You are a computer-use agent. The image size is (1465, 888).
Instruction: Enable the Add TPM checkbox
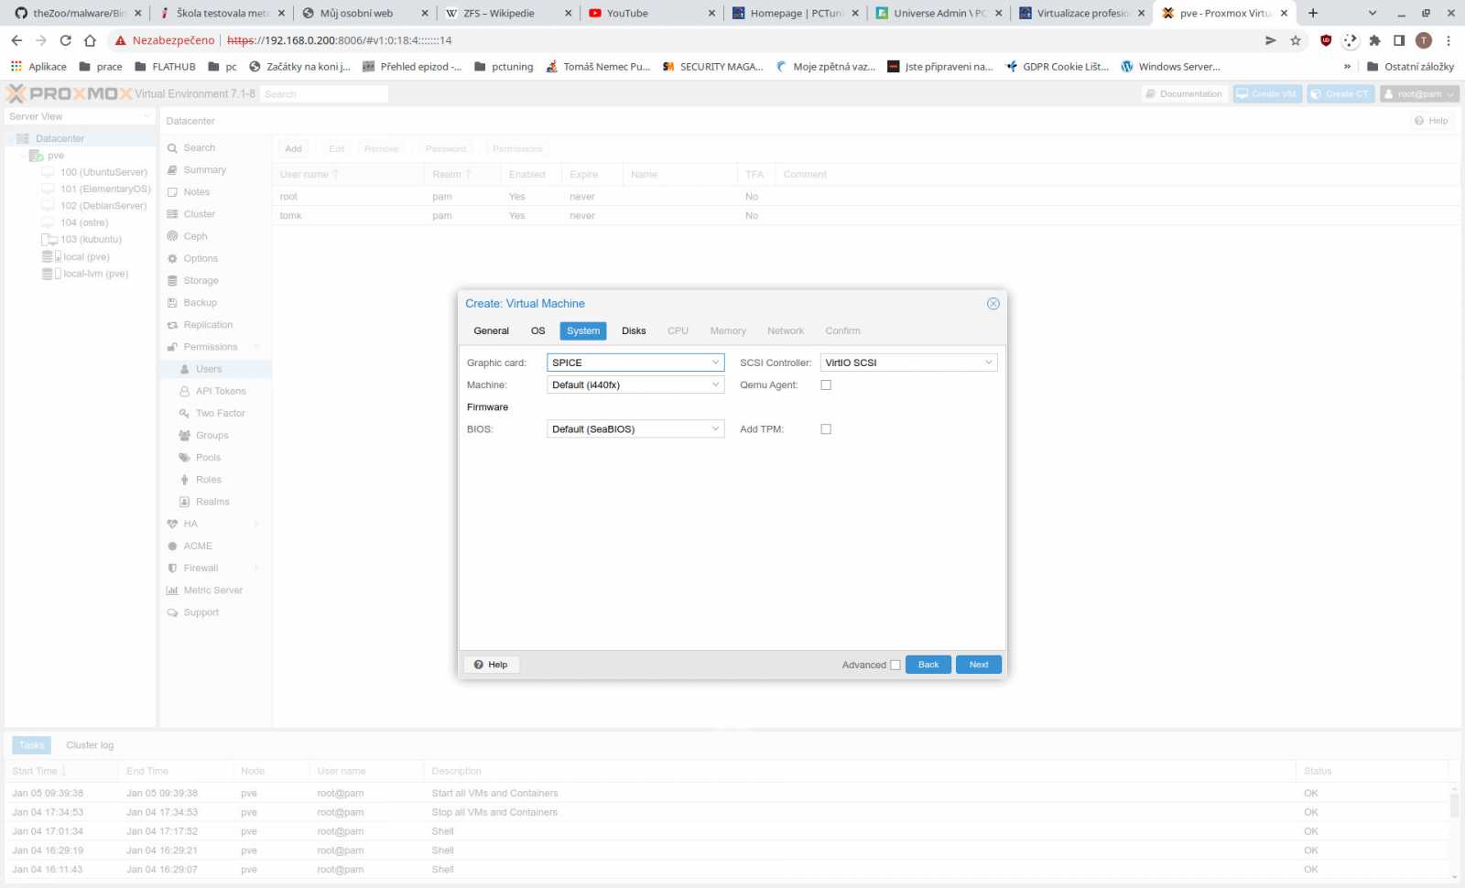826,428
